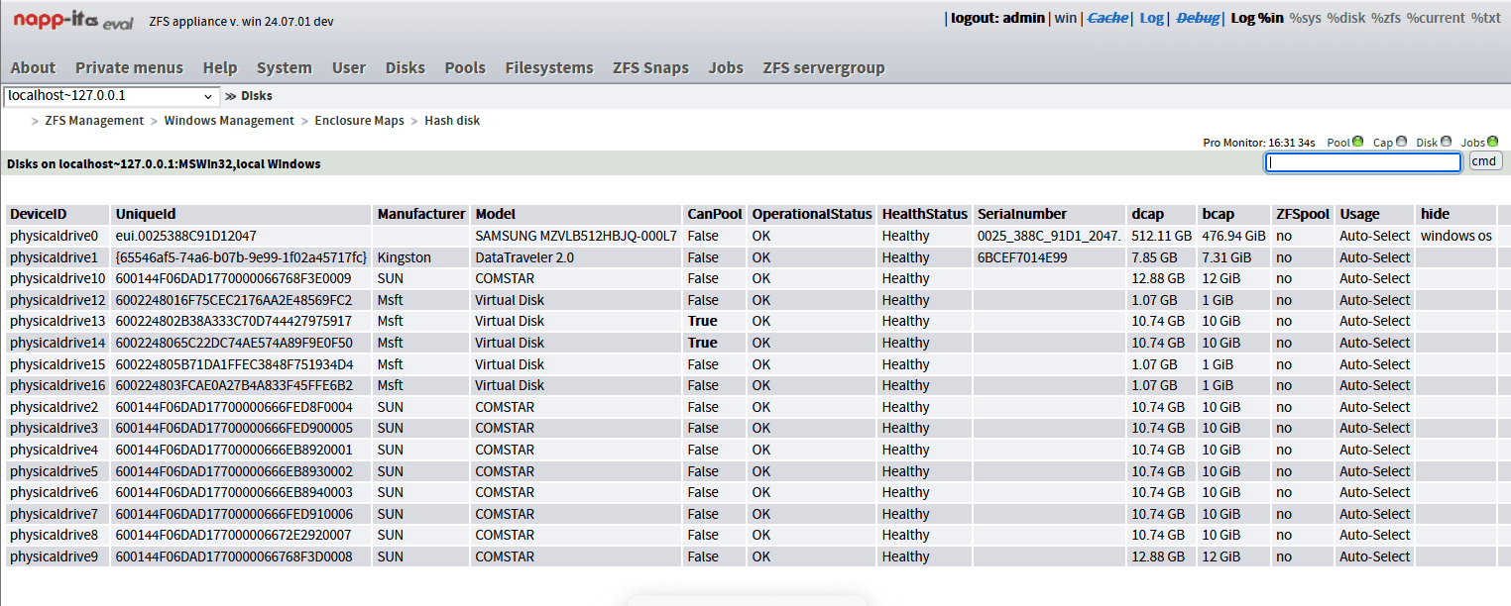The width and height of the screenshot is (1511, 606).
Task: Open the ZFS Snaps menu
Action: point(650,67)
